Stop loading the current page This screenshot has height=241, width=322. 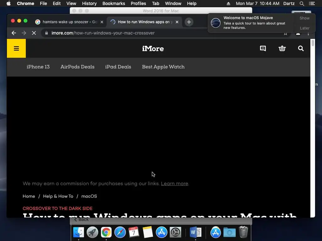(34, 33)
